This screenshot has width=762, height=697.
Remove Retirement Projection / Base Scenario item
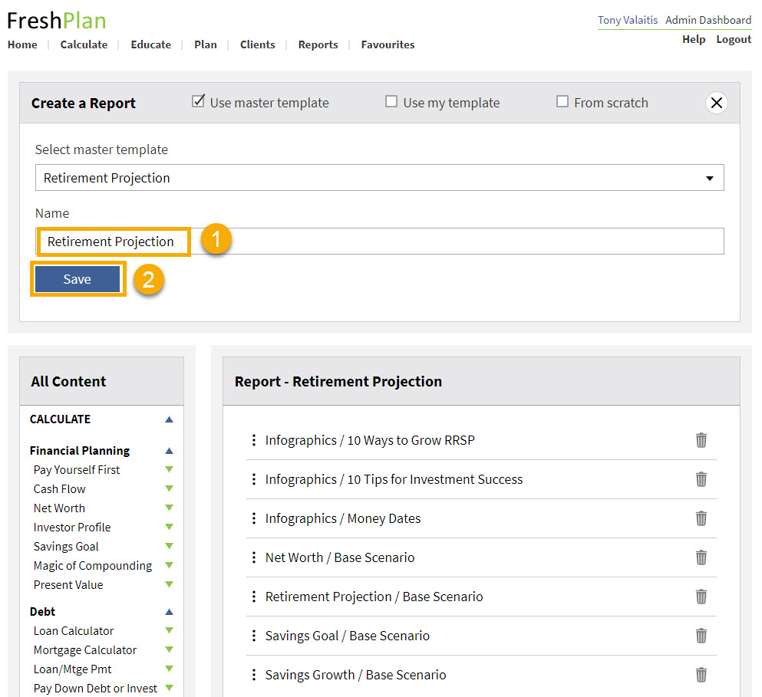click(701, 597)
